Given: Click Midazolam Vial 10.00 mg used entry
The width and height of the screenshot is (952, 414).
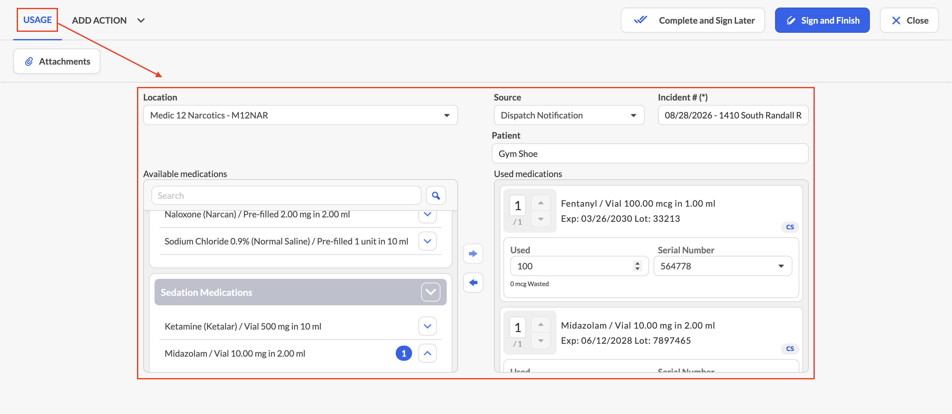Looking at the screenshot, I should (x=638, y=325).
